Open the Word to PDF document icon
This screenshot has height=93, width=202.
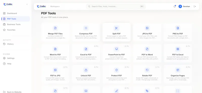tap(55, 49)
